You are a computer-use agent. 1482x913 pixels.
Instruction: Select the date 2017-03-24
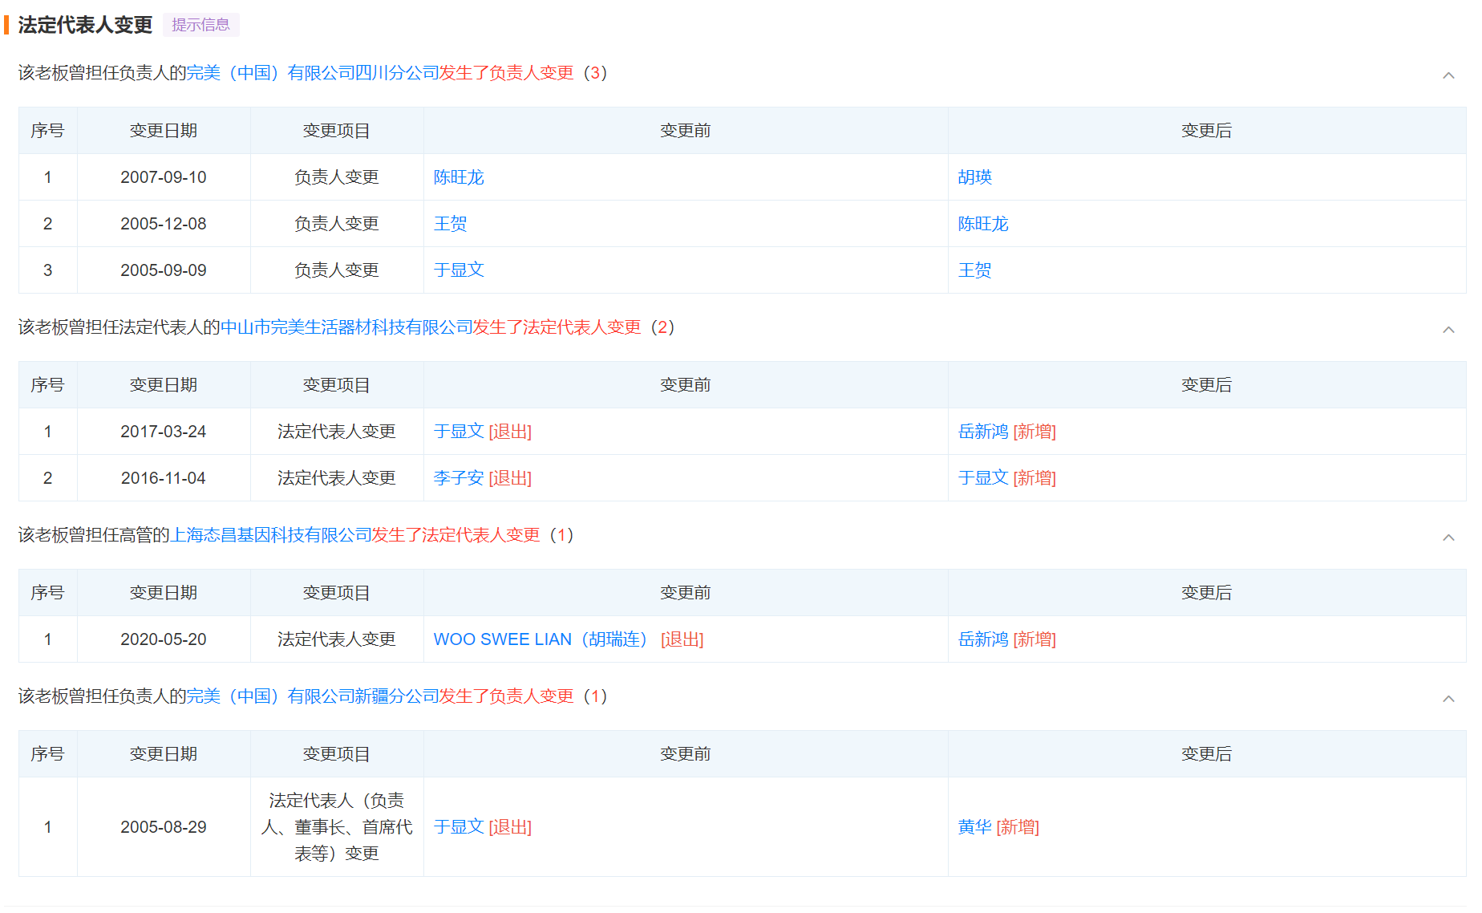click(x=164, y=432)
